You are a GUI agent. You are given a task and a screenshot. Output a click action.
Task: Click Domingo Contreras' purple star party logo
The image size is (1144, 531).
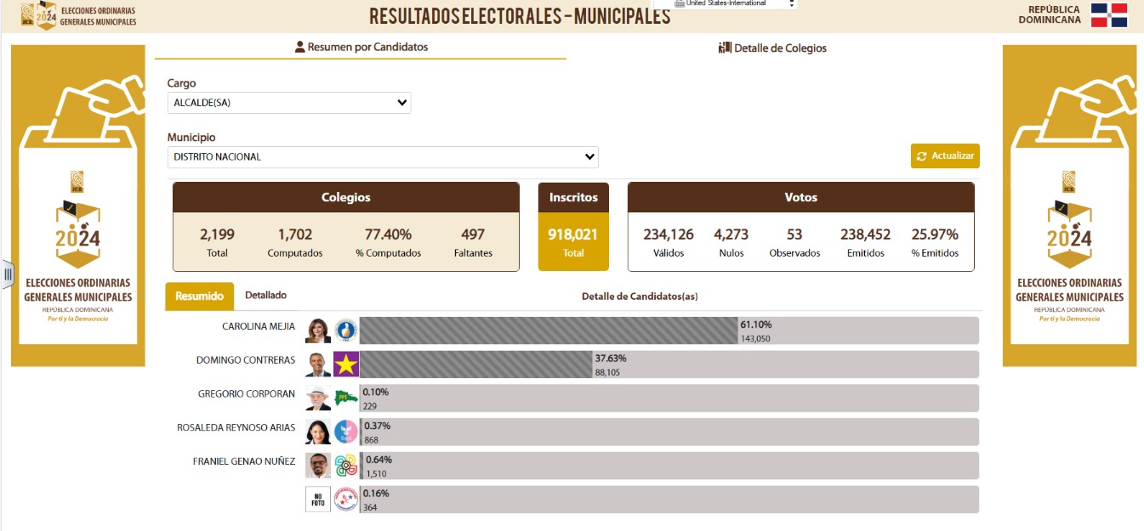pyautogui.click(x=346, y=364)
